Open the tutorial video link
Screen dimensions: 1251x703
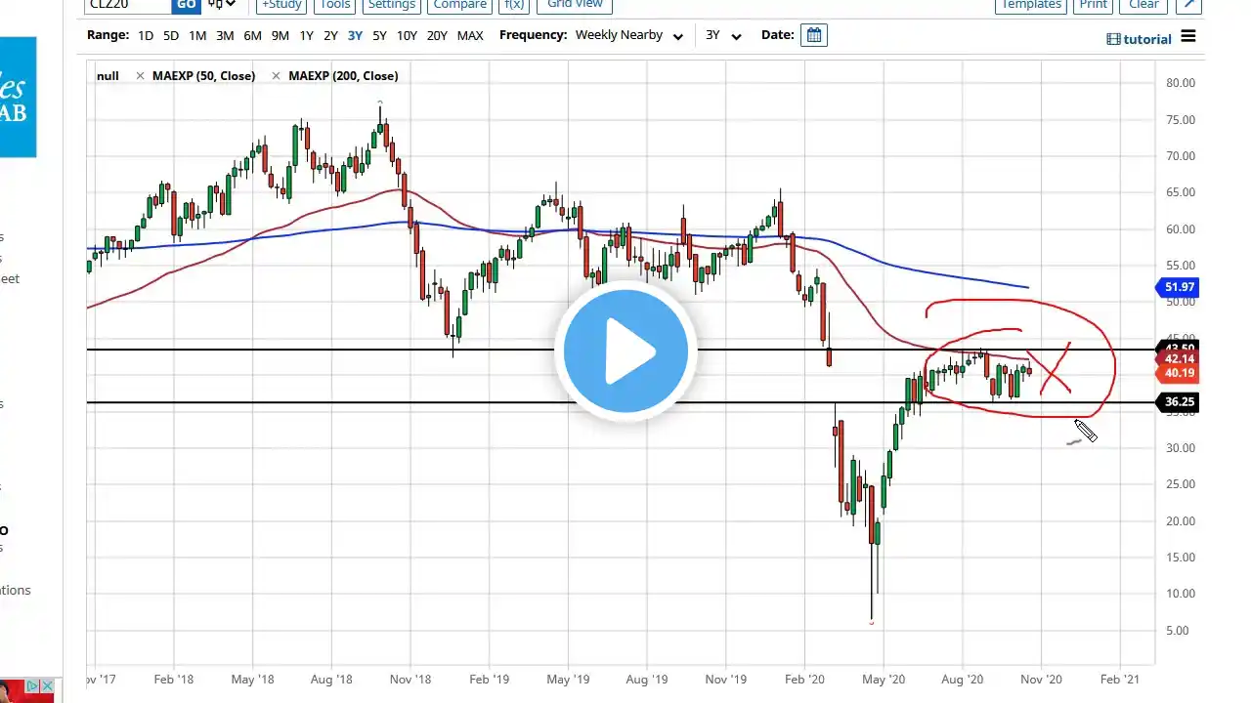point(1140,39)
